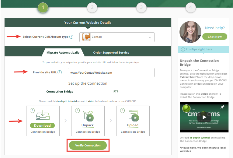
Task: Click Connection Bridge caption under Unpack
Action: 88,132
